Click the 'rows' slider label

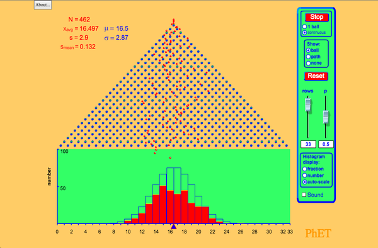[x=308, y=91]
